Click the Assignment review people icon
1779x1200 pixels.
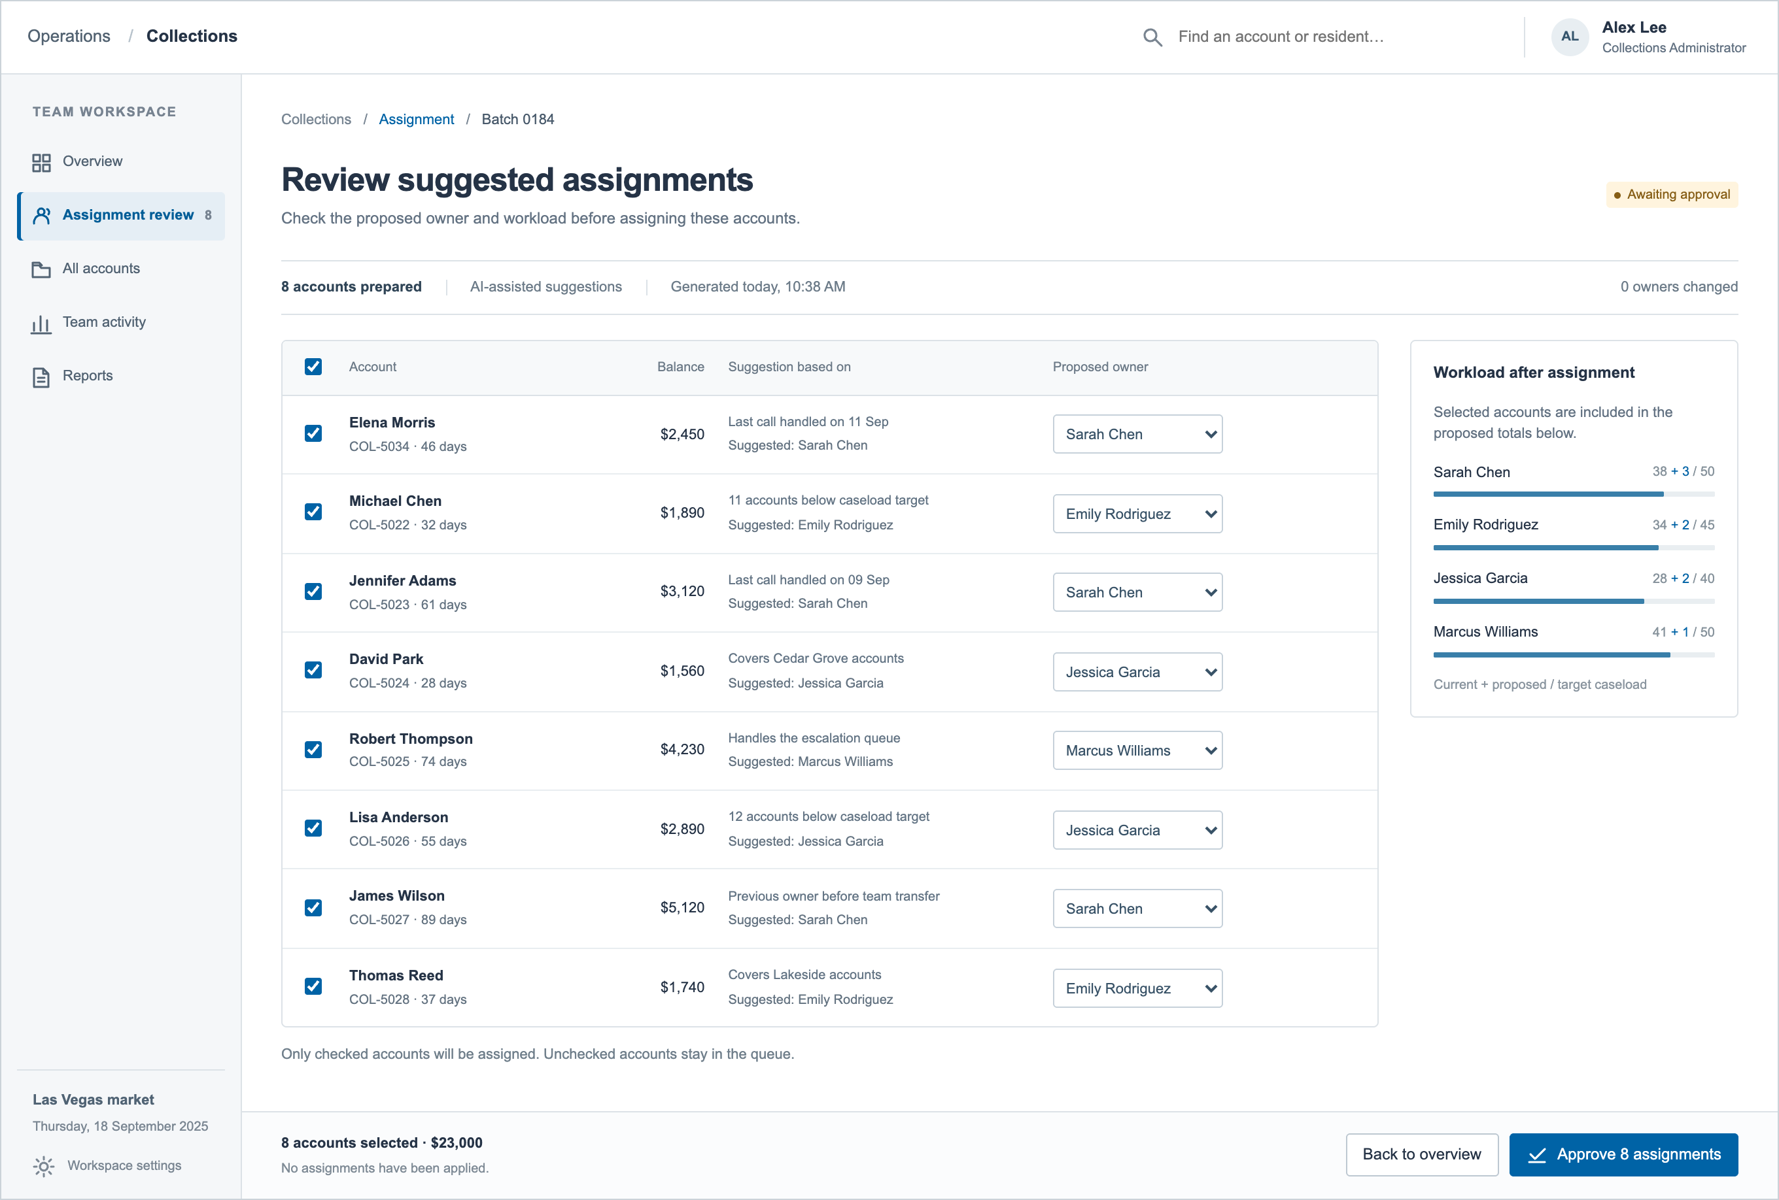[41, 216]
